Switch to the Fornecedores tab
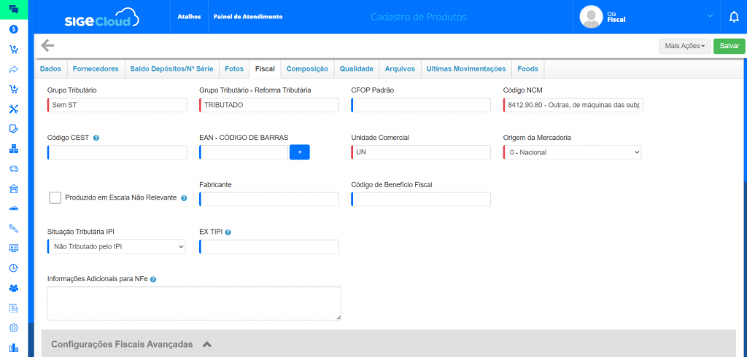The height and width of the screenshot is (357, 747). tap(95, 68)
